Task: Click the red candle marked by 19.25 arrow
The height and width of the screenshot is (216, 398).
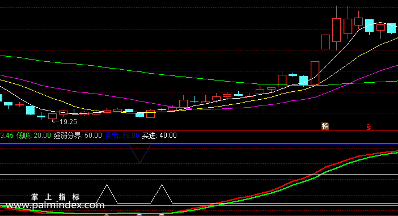Action: 53,116
